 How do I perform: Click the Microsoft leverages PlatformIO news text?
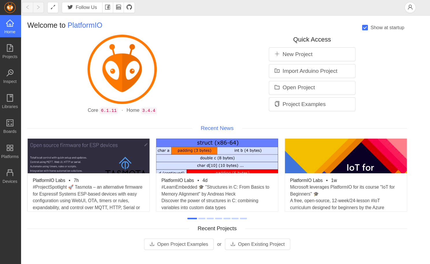pos(342,197)
